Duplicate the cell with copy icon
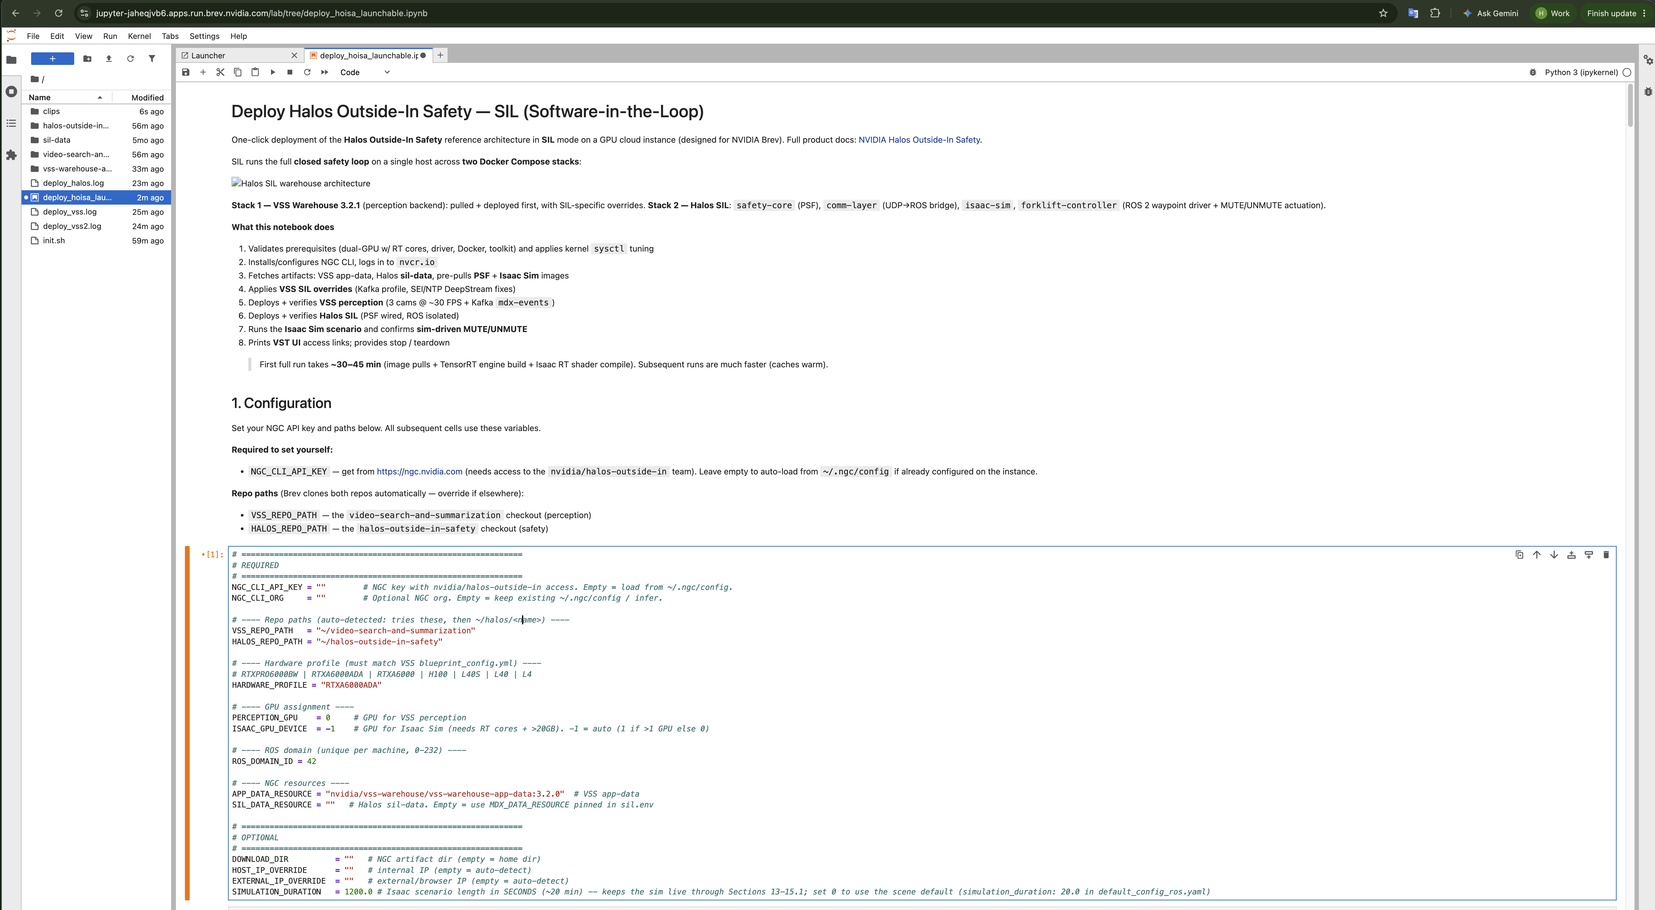This screenshot has width=1655, height=910. [1519, 555]
